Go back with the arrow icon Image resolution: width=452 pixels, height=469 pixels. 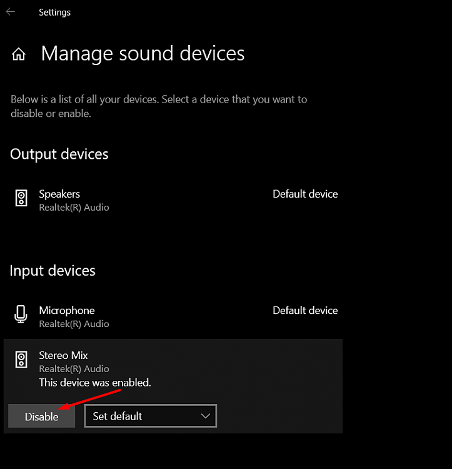[11, 12]
